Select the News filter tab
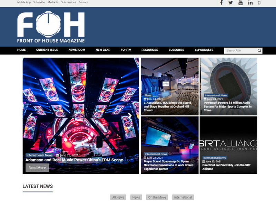 [x=136, y=197]
